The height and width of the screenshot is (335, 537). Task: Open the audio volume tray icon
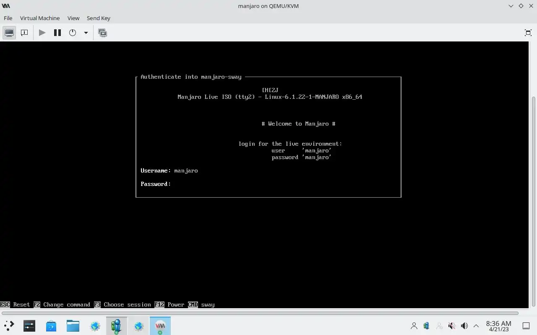pos(464,326)
